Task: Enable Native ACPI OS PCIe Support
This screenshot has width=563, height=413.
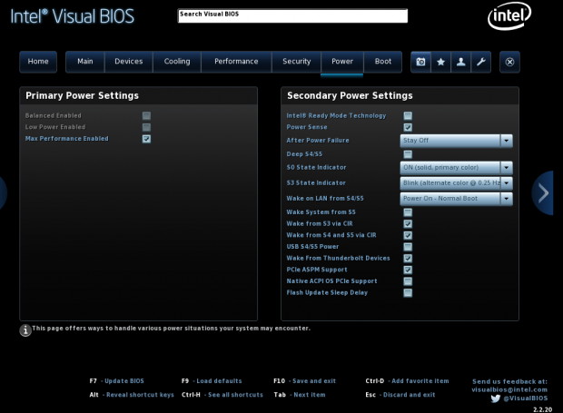Action: pyautogui.click(x=408, y=281)
